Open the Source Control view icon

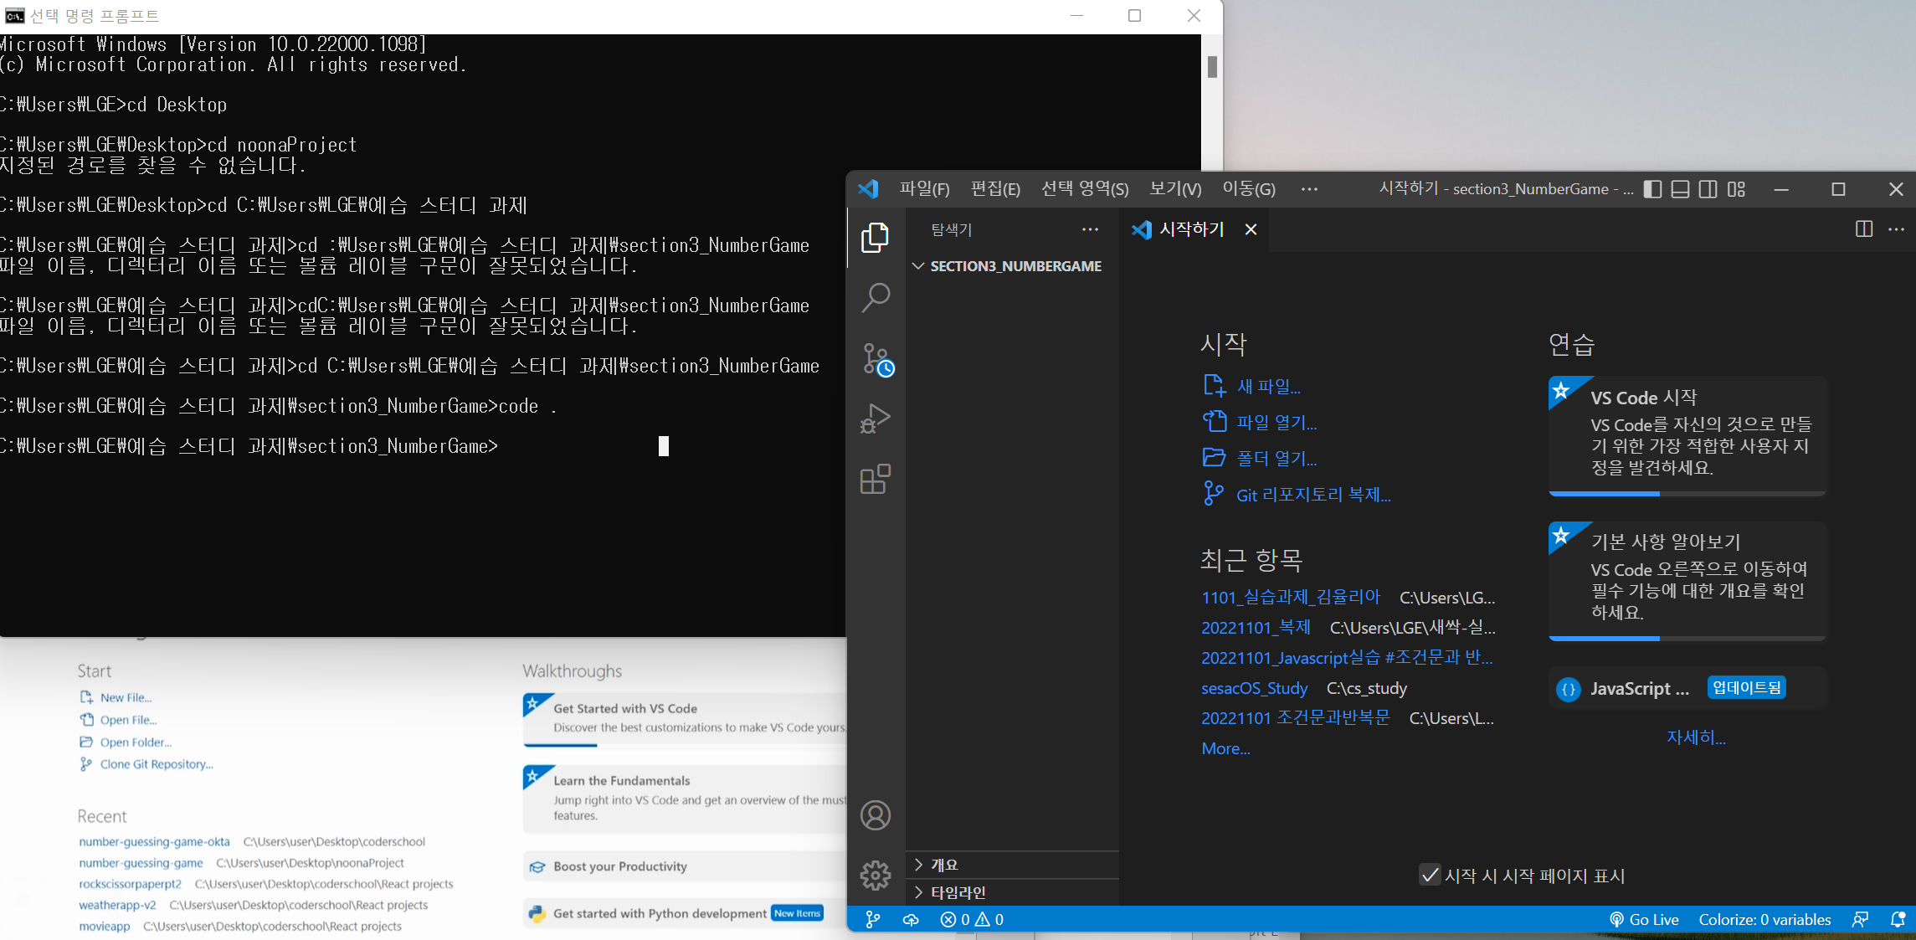(876, 359)
